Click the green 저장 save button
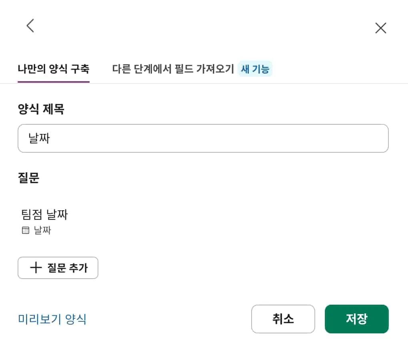The height and width of the screenshot is (351, 408). [x=356, y=319]
